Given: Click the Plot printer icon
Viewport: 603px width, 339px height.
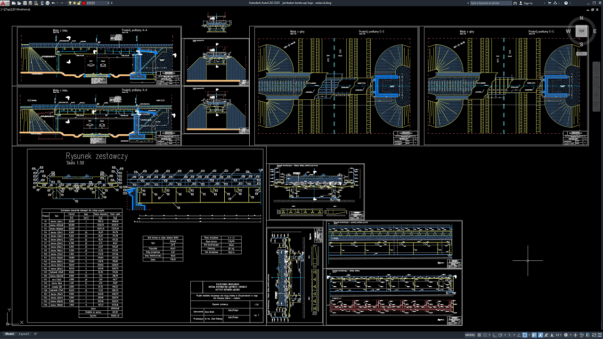Looking at the screenshot, I should tap(47, 3).
